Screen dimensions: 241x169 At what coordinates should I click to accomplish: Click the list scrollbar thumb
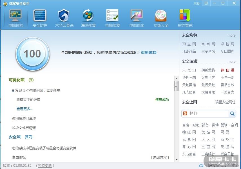177,86
